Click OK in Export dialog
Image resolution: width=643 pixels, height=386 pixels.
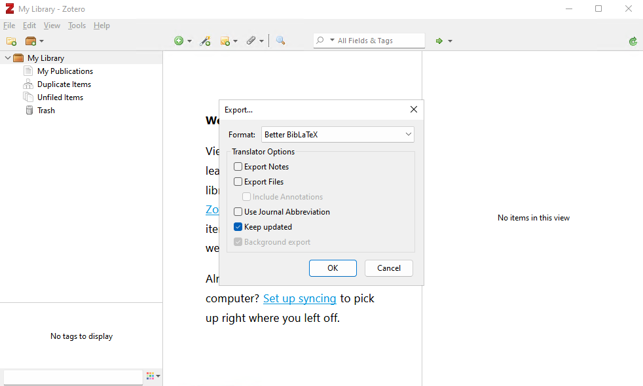click(x=333, y=268)
